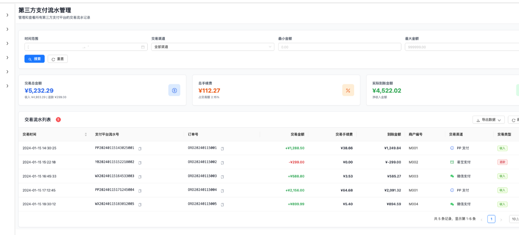This screenshot has height=235, width=519.
Task: Sort by 交易时间 column arrows
Action: (86, 134)
